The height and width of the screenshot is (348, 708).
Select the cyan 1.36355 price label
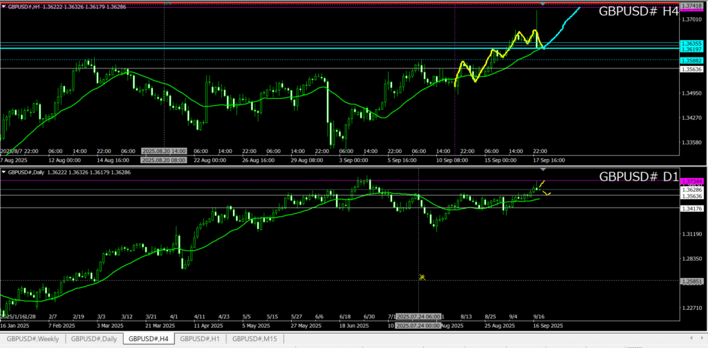(691, 44)
